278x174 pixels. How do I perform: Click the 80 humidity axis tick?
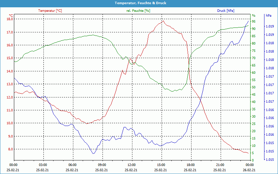254,43
